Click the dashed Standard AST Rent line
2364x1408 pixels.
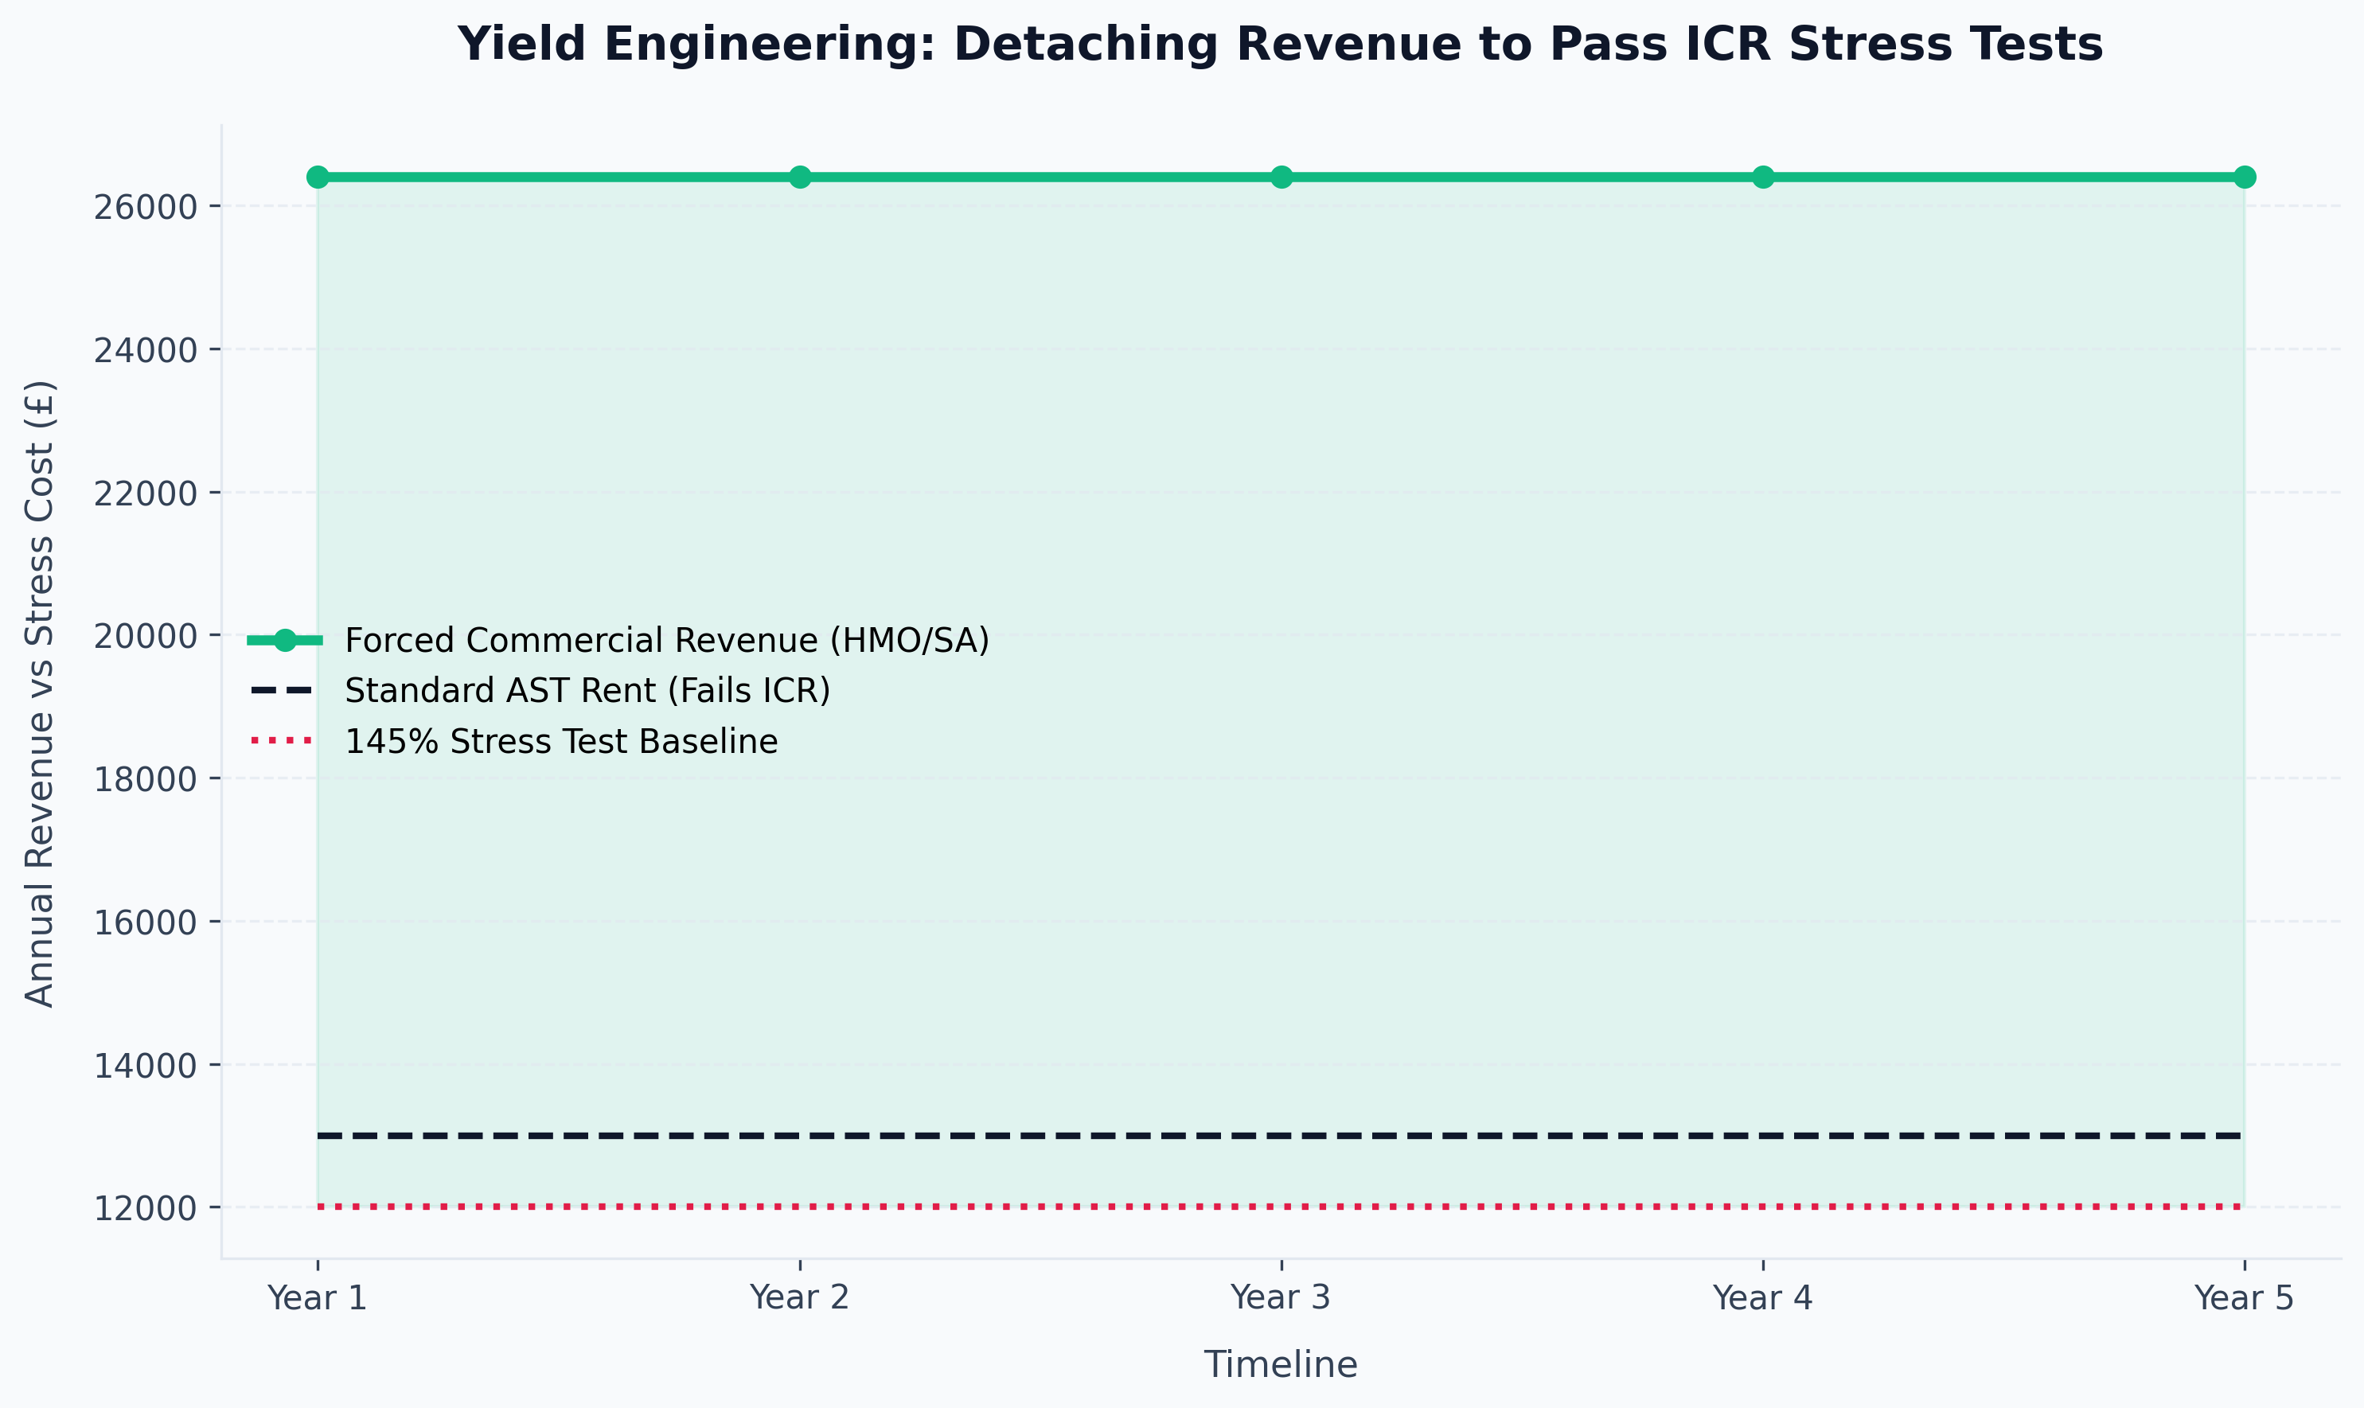(1281, 1136)
